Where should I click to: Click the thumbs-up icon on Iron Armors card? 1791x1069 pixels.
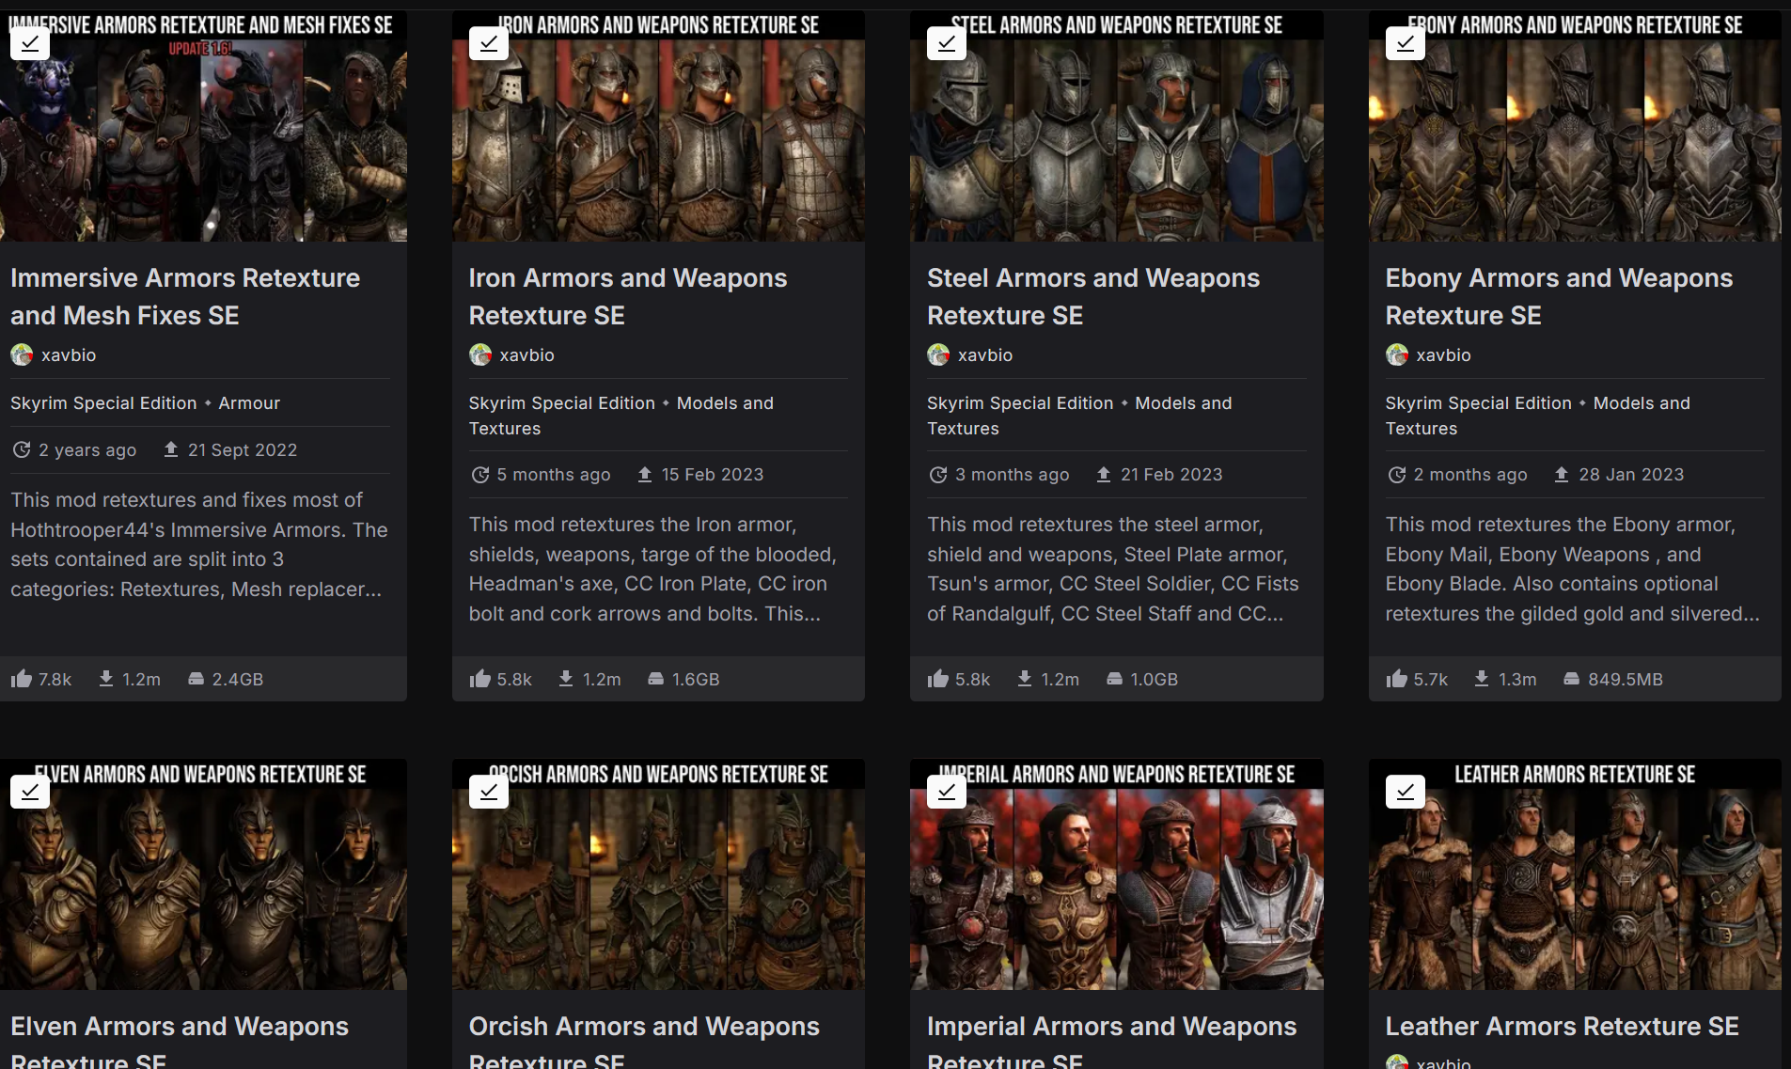(x=480, y=679)
